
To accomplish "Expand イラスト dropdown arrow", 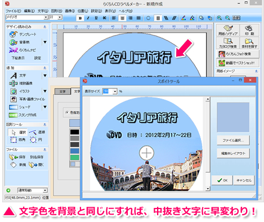I will pos(45,91).
